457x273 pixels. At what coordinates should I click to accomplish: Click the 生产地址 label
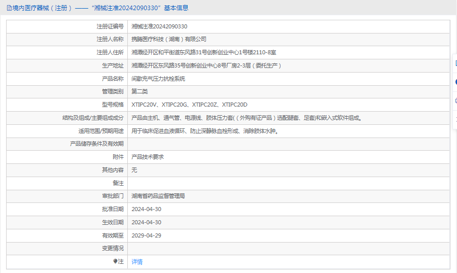[x=113, y=65]
